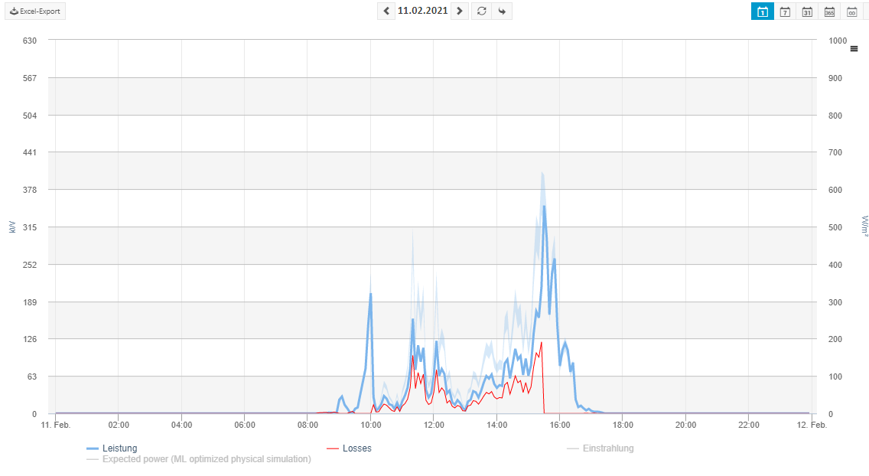Click the 500 right axis value
The height and width of the screenshot is (476, 869).
click(835, 227)
